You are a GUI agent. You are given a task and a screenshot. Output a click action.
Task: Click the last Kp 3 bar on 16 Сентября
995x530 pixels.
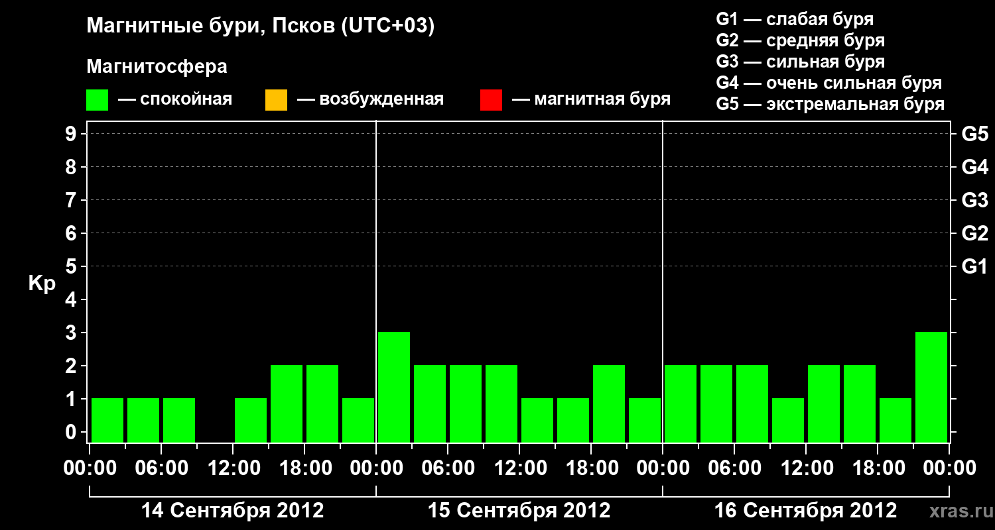coord(931,387)
